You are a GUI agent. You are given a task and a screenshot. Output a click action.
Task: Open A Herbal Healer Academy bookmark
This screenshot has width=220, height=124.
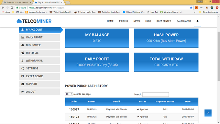[x=85, y=12]
